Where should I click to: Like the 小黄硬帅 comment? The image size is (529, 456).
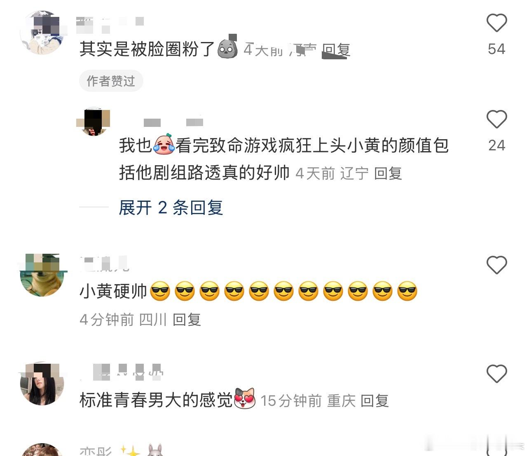pyautogui.click(x=496, y=265)
